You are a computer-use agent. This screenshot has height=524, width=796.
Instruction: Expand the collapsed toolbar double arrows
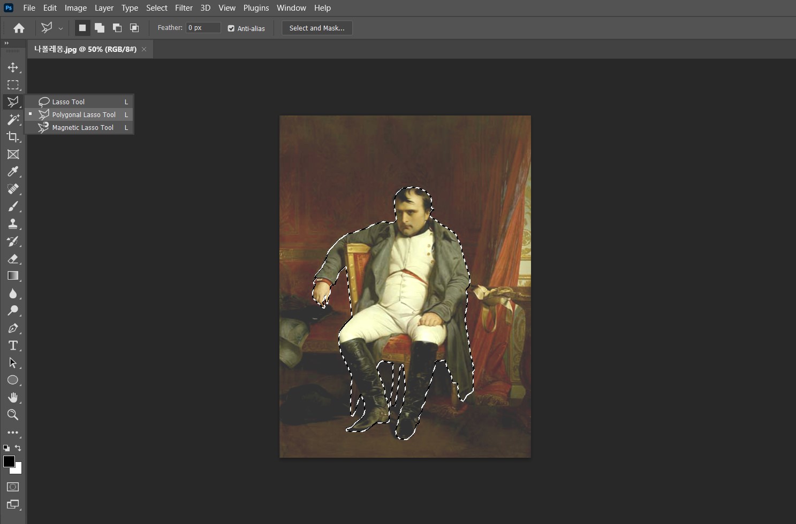(x=6, y=43)
